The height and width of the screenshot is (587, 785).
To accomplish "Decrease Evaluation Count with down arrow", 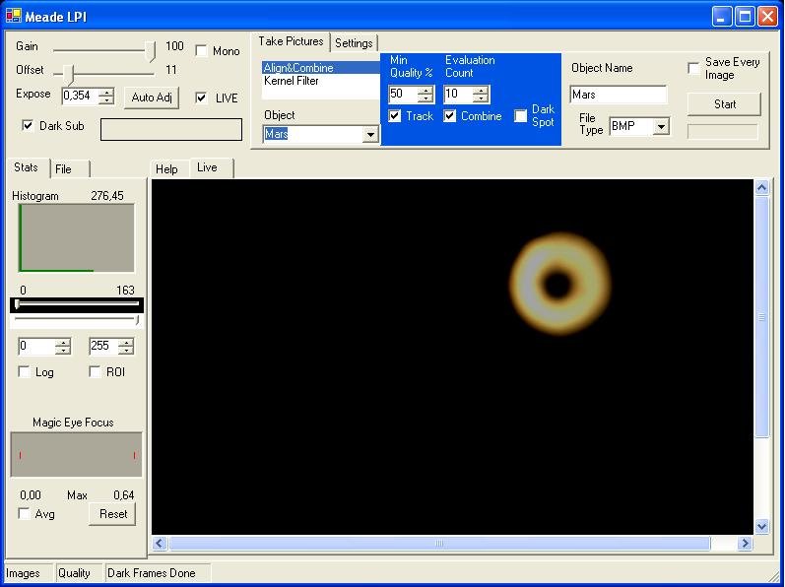I will pyautogui.click(x=480, y=98).
